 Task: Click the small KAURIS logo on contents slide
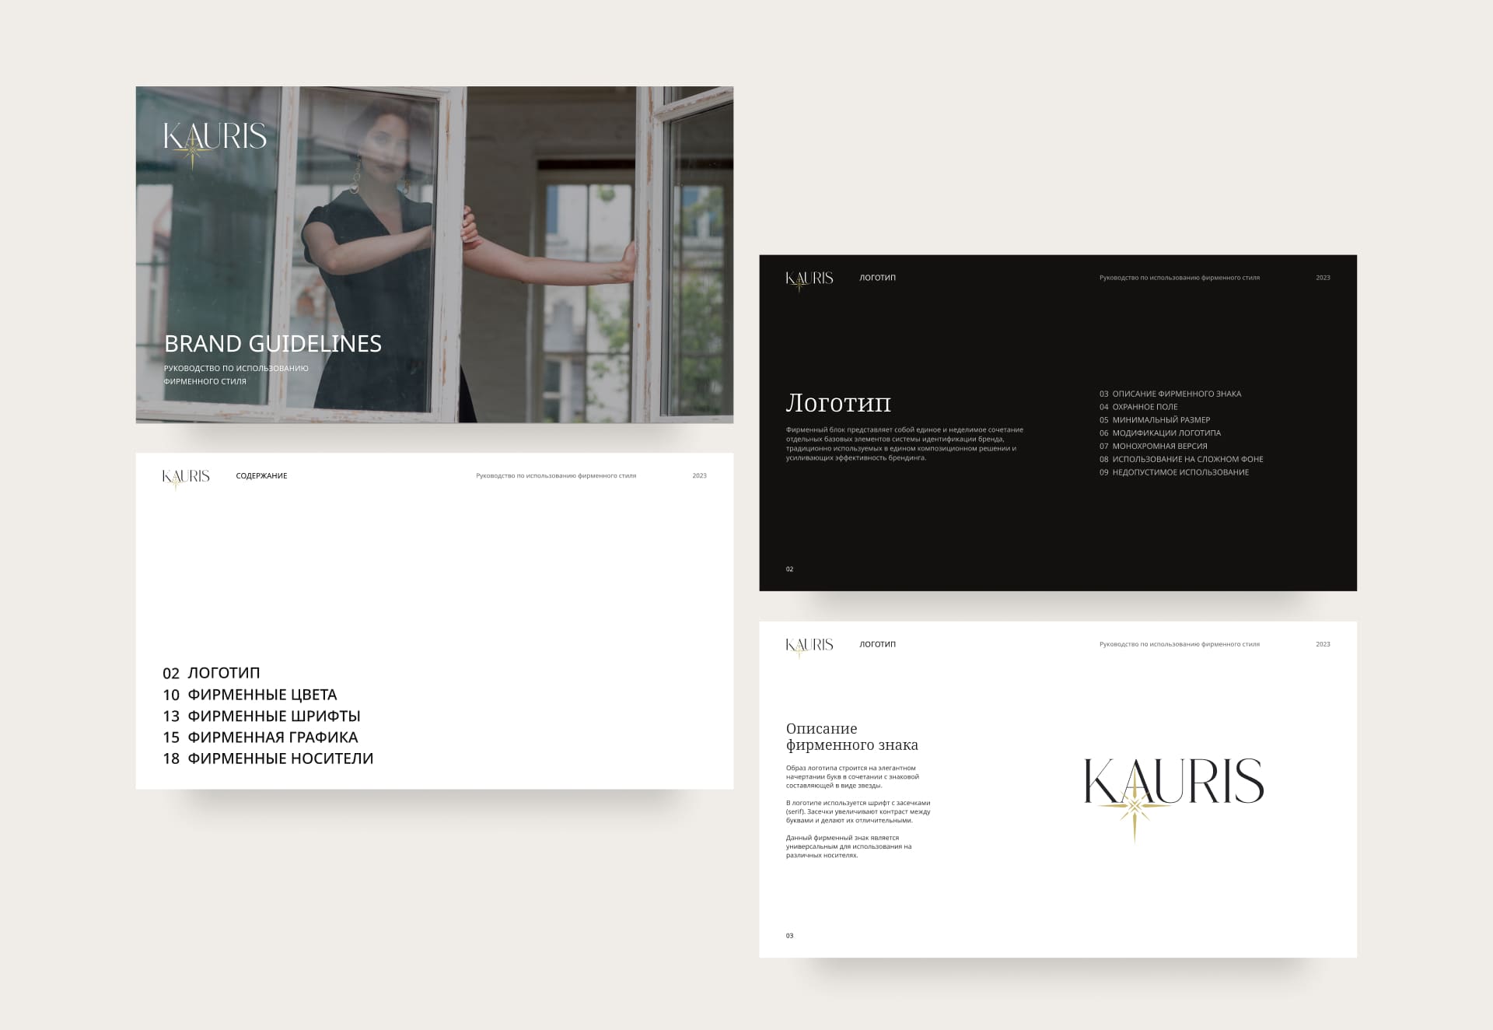tap(186, 477)
